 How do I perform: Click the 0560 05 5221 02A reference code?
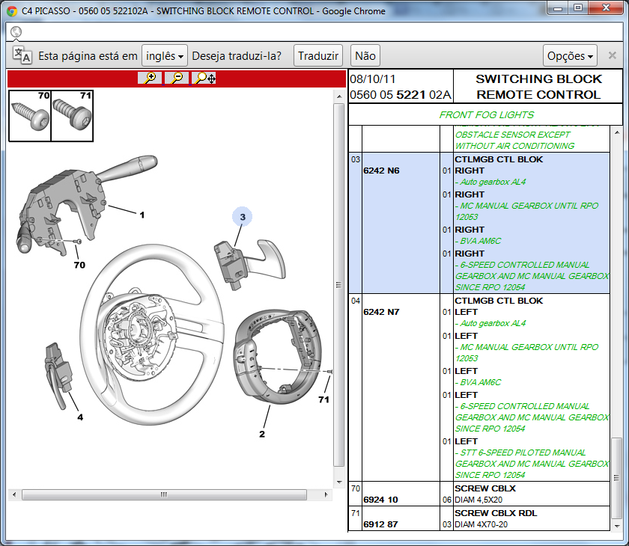tap(401, 95)
